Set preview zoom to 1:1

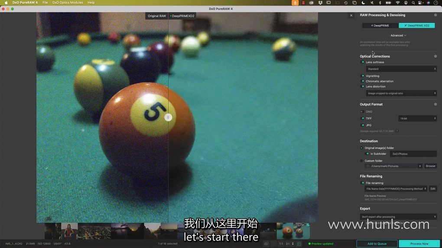[281, 244]
